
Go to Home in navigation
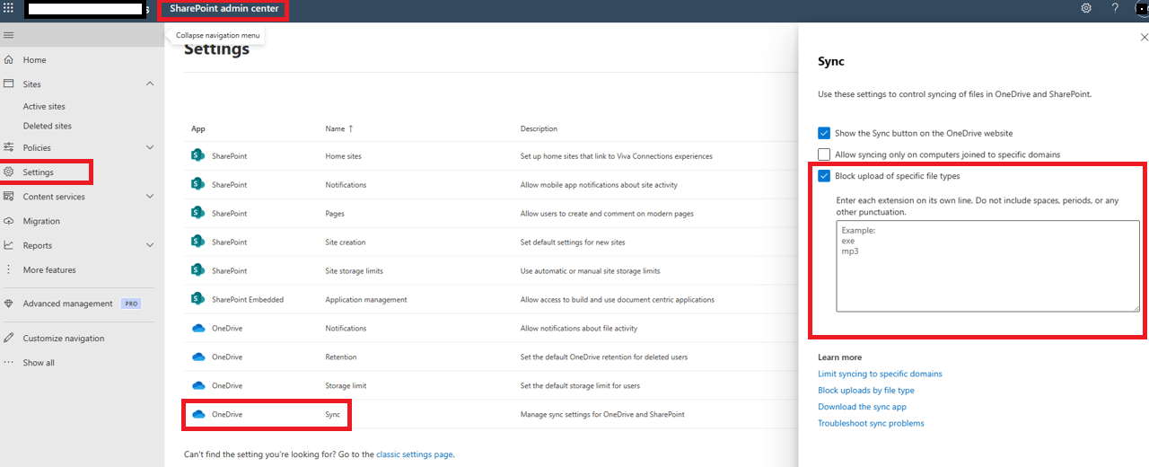tap(34, 60)
